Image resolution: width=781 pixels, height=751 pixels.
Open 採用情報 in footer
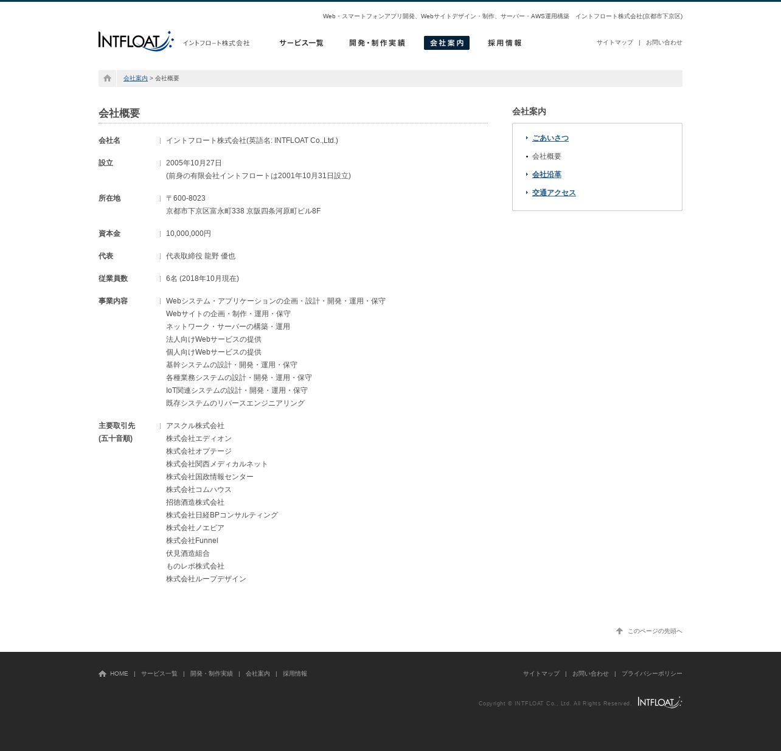pos(295,674)
